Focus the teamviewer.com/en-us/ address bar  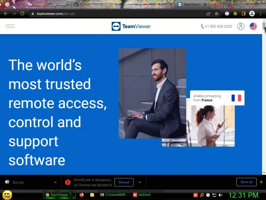tap(117, 14)
